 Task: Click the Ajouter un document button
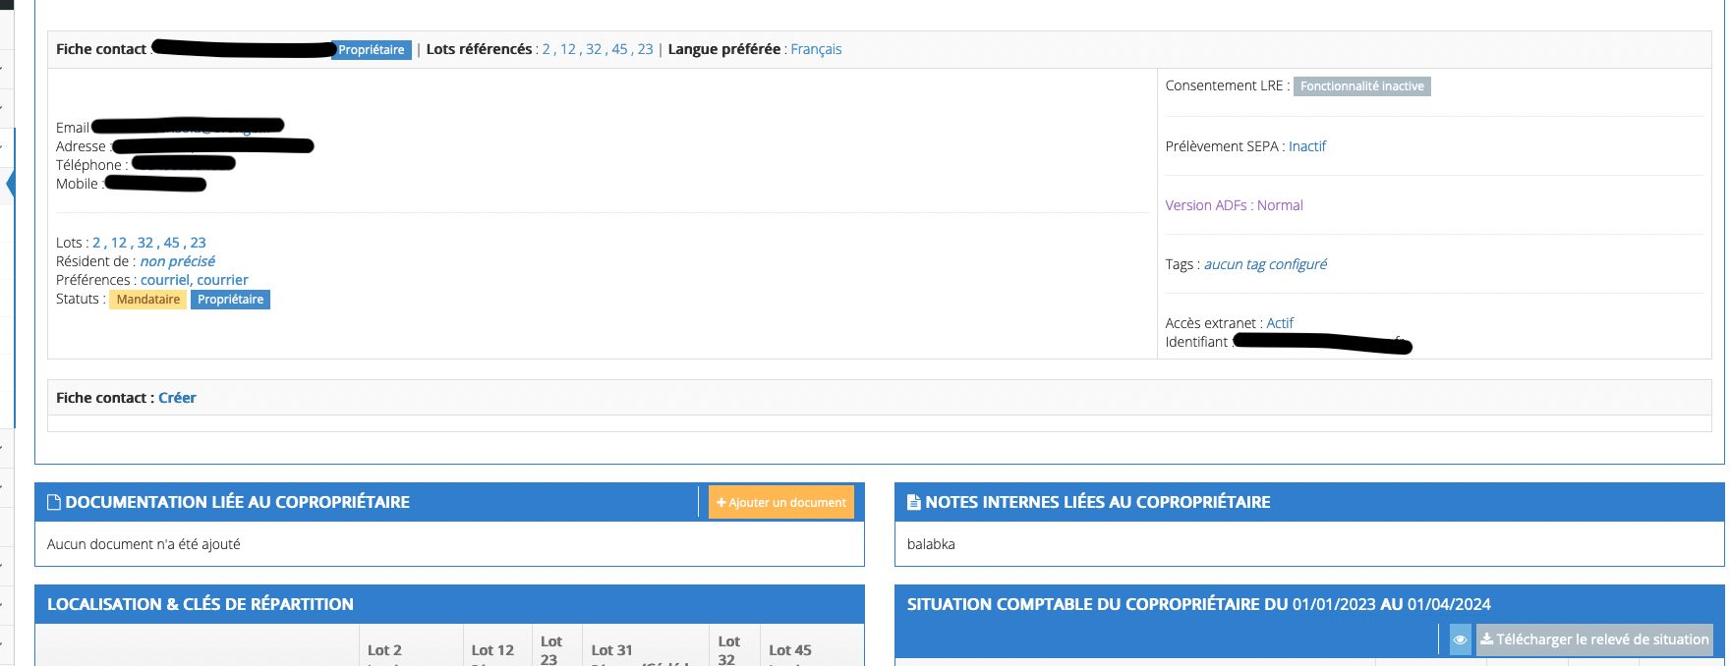coord(781,502)
